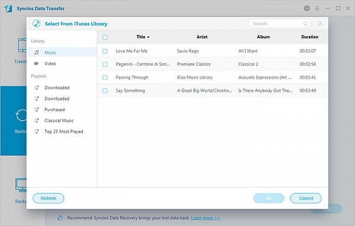The image size is (355, 226).
Task: Sort by the Duration column header
Action: tap(309, 37)
